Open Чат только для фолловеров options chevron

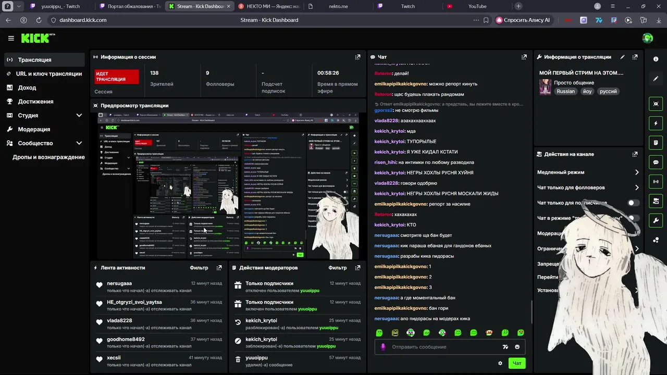point(636,187)
